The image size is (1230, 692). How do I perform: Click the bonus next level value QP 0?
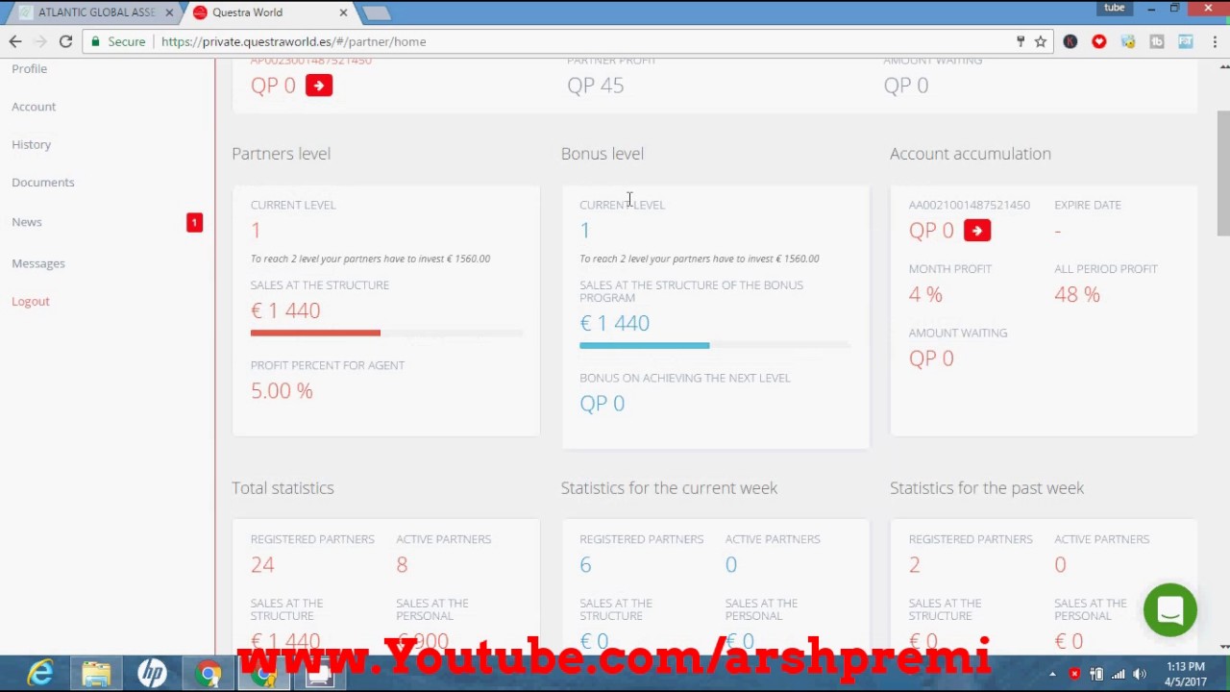[603, 403]
